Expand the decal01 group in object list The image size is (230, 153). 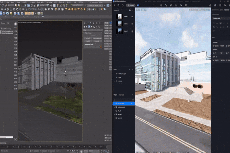(x=114, y=114)
